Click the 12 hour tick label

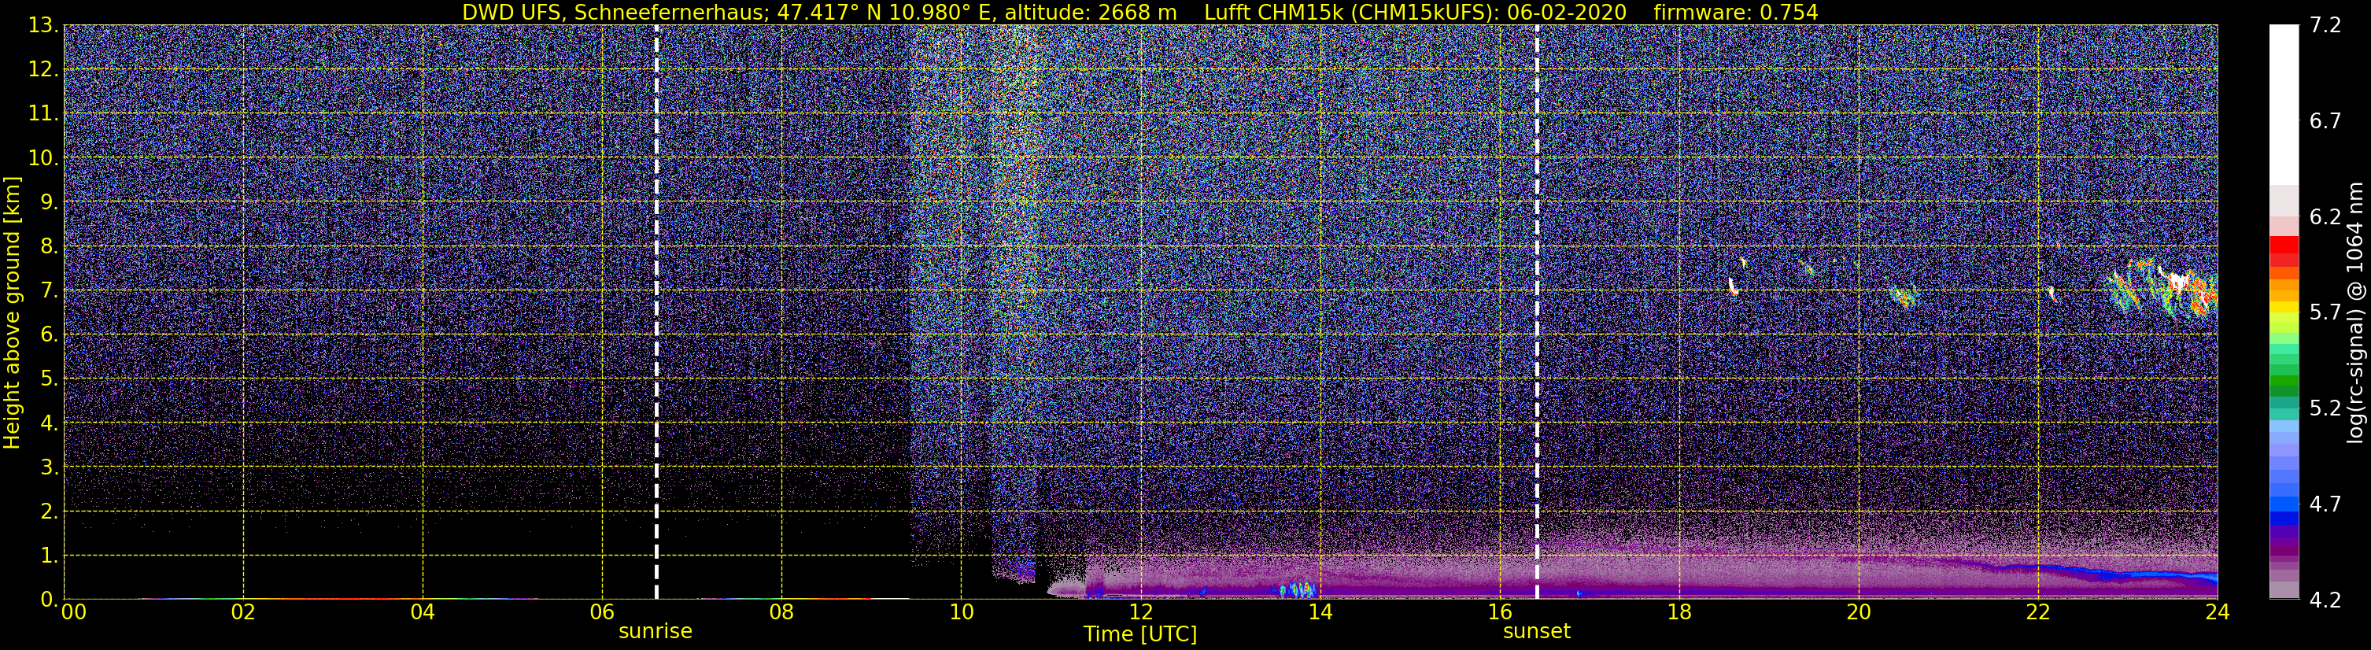click(x=1140, y=612)
